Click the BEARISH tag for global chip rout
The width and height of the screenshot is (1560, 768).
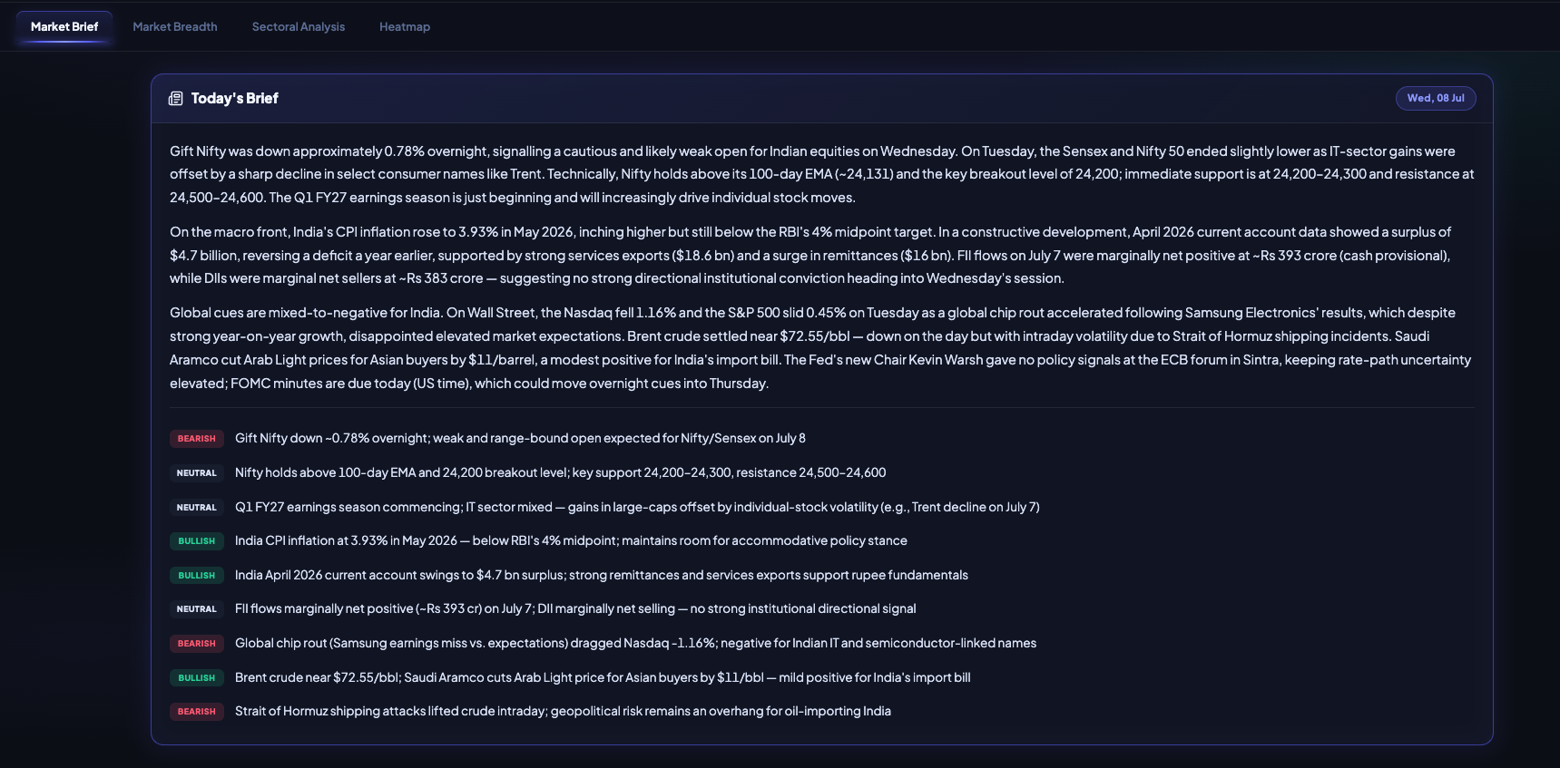pos(197,644)
